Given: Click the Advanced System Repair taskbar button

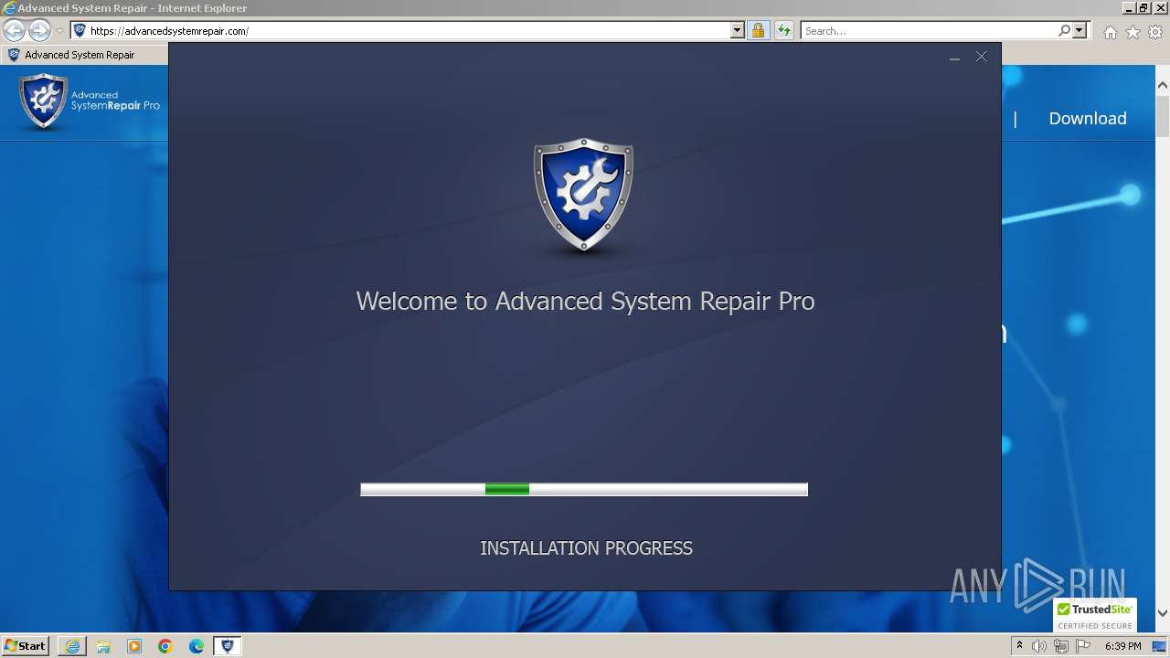Looking at the screenshot, I should point(227,646).
